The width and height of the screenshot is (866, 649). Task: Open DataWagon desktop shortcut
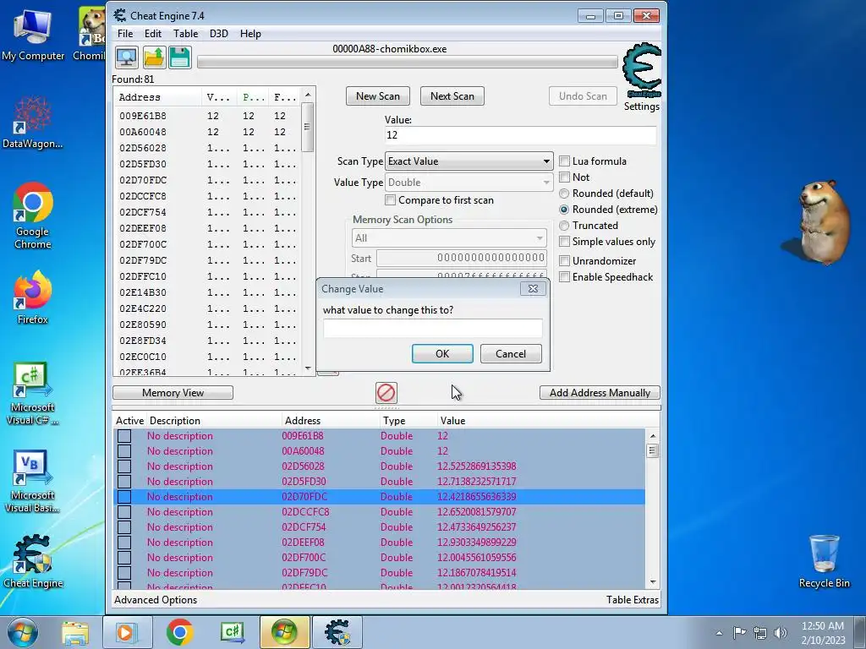[33, 123]
